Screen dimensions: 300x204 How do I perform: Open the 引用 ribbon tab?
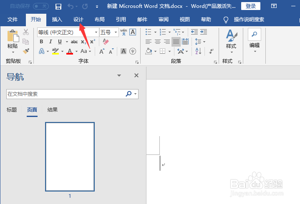tap(121, 20)
